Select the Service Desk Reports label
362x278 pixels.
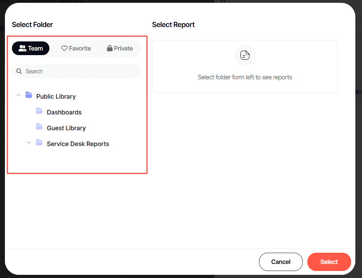click(78, 144)
